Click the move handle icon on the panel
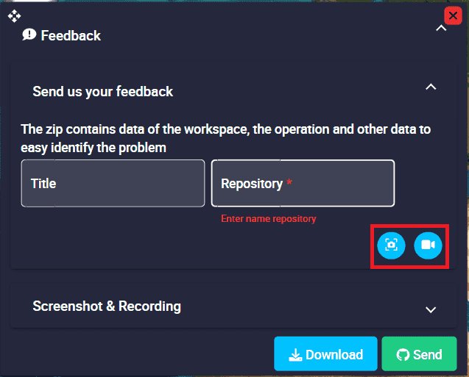Screen dimensions: 469x377 (15, 16)
